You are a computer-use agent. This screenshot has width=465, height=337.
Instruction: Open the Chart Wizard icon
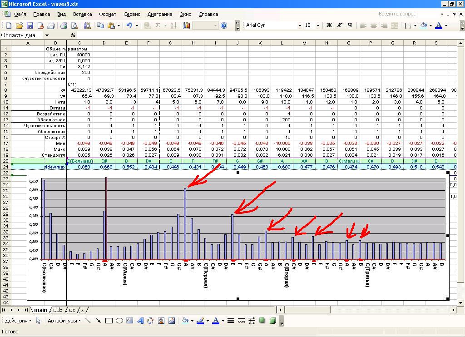click(186, 25)
